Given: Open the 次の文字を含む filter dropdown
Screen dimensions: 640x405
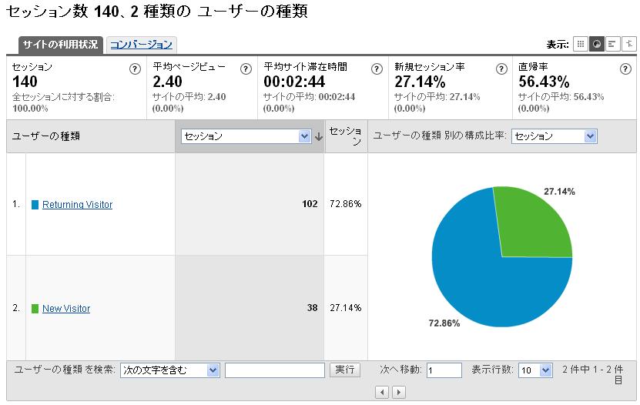Looking at the screenshot, I should click(169, 370).
